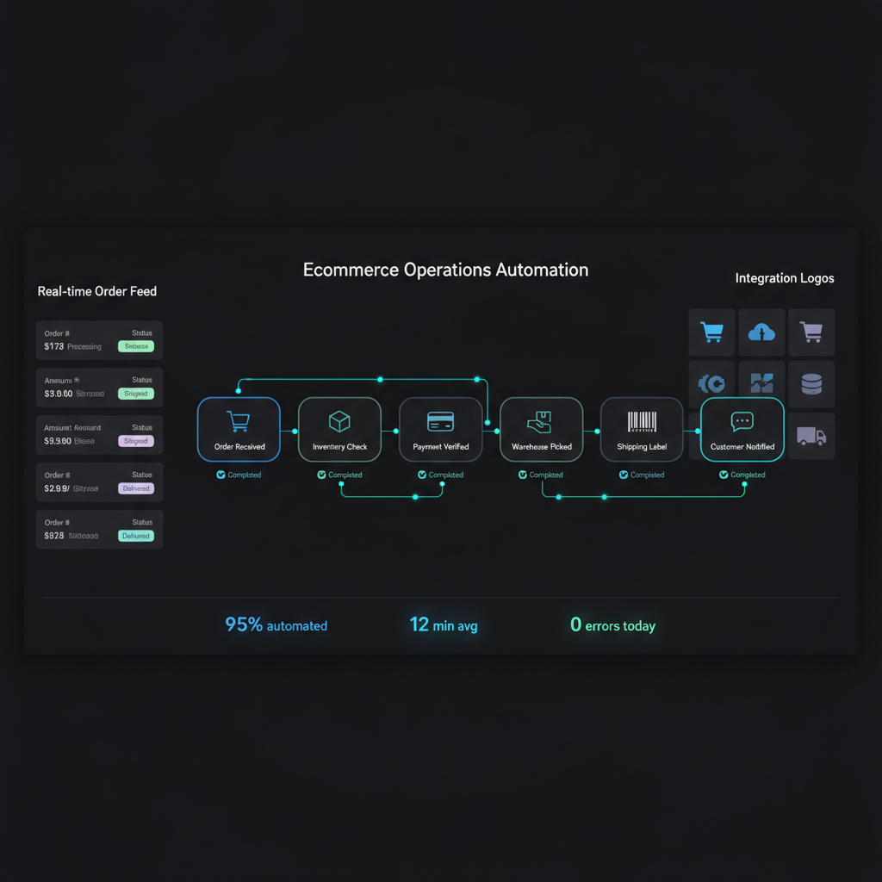Click 'Completed' text under Shipping Label
Image resolution: width=882 pixels, height=882 pixels.
(647, 475)
